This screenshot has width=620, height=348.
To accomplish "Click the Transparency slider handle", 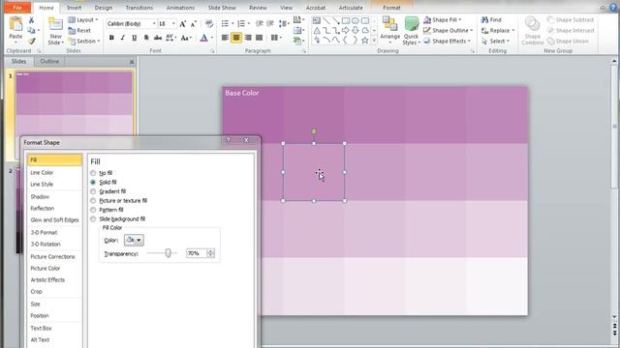I will [x=168, y=253].
